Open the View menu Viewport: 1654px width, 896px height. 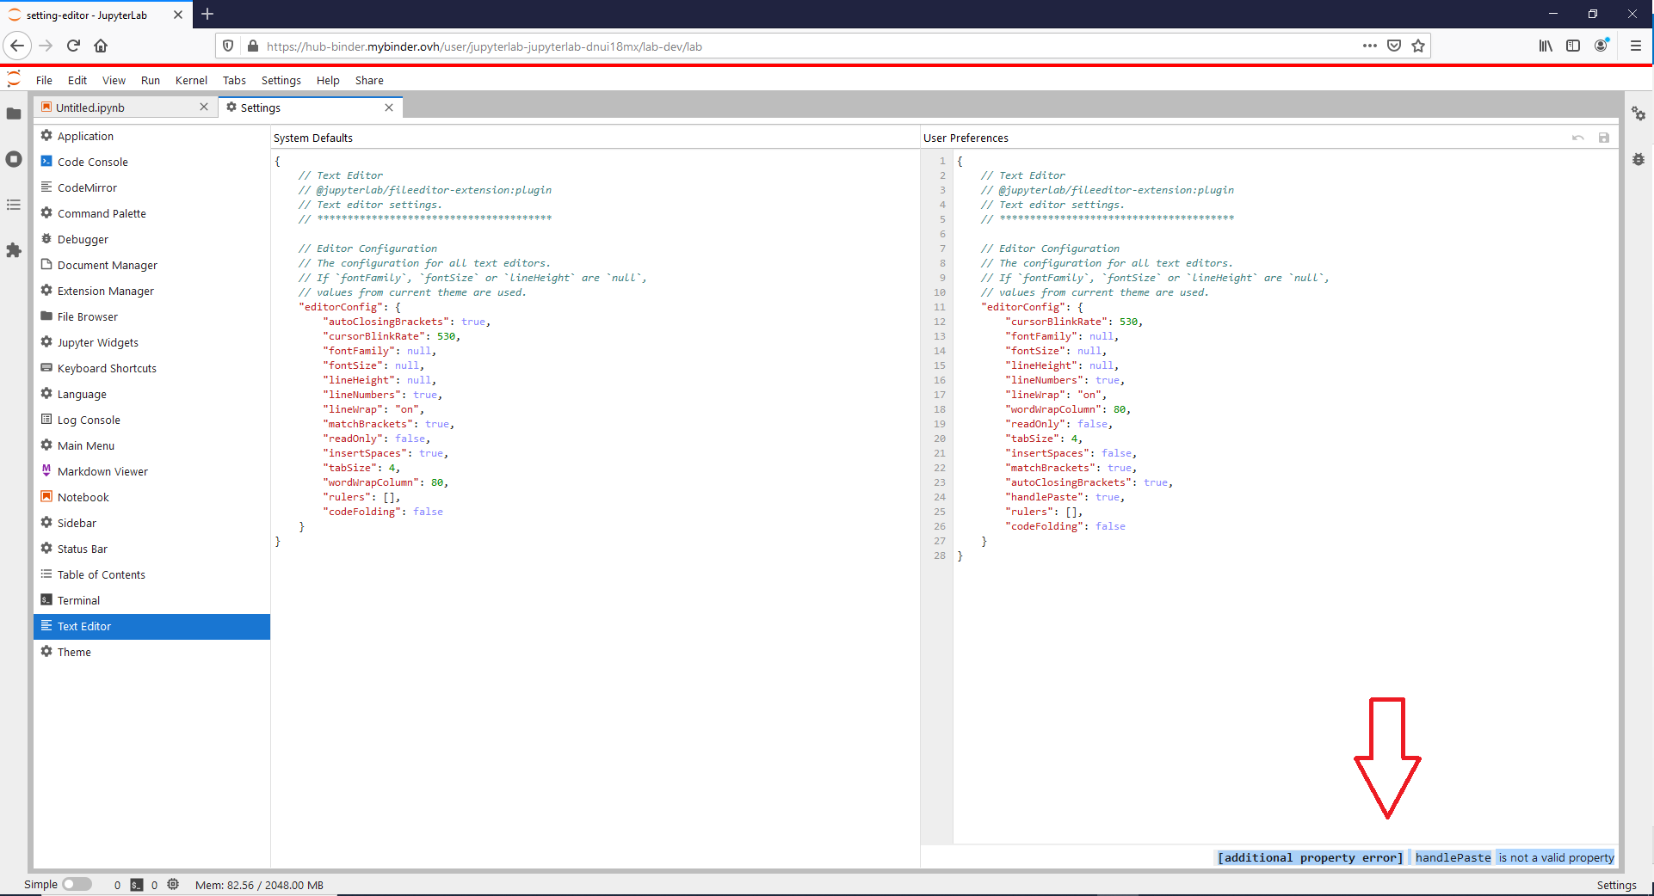114,81
